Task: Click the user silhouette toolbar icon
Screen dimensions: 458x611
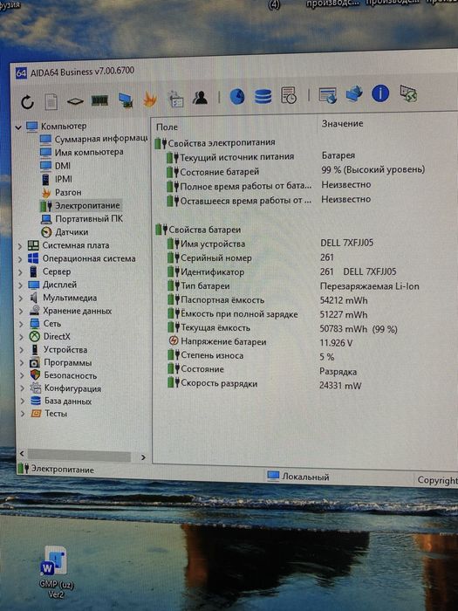Action: pyautogui.click(x=200, y=98)
